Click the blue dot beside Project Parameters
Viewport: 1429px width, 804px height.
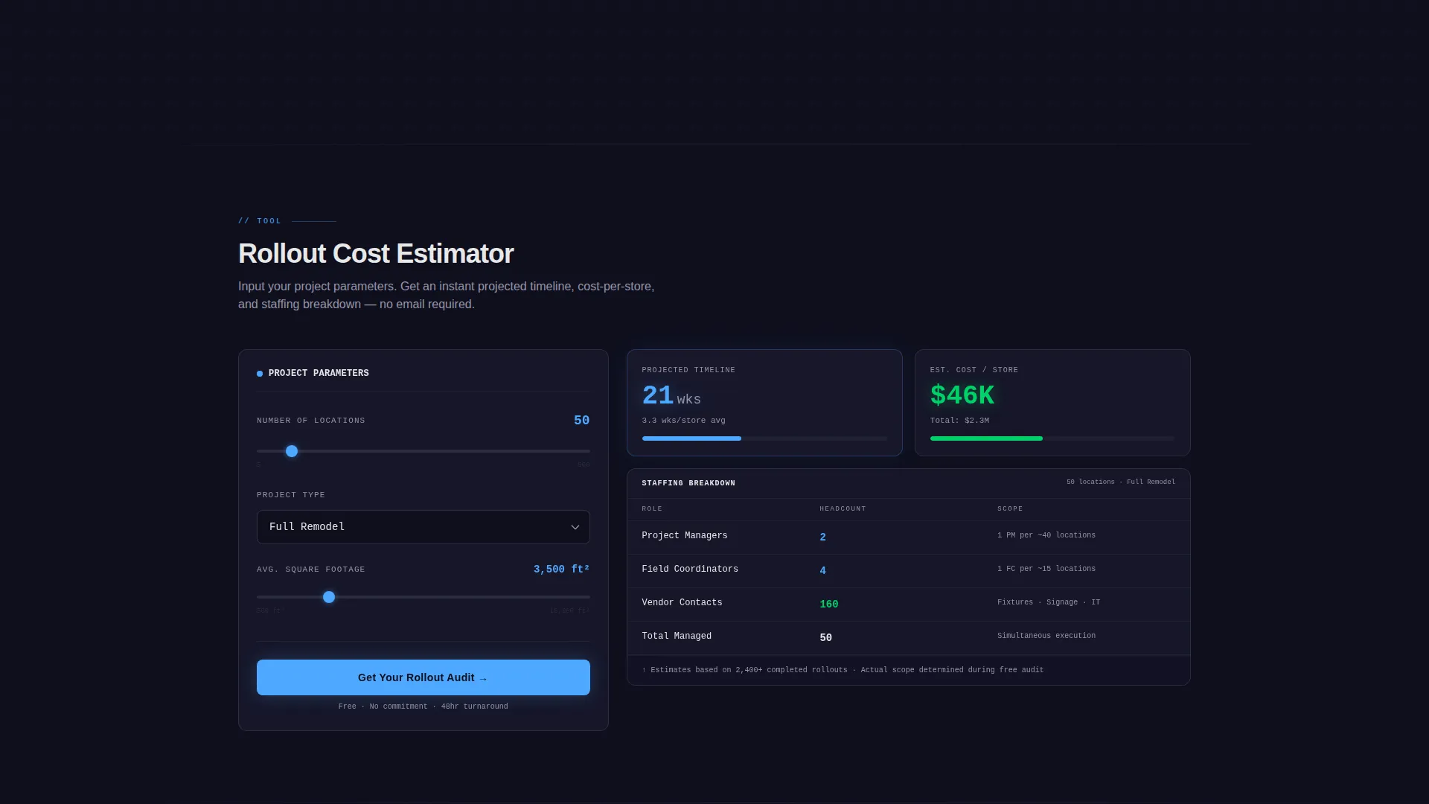[x=260, y=374]
